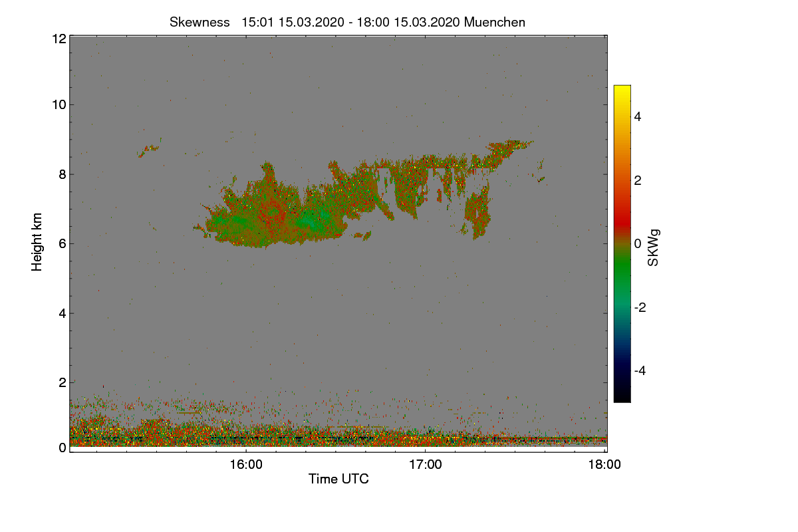
Task: Click the "Height km" axis label
Action: 37,243
